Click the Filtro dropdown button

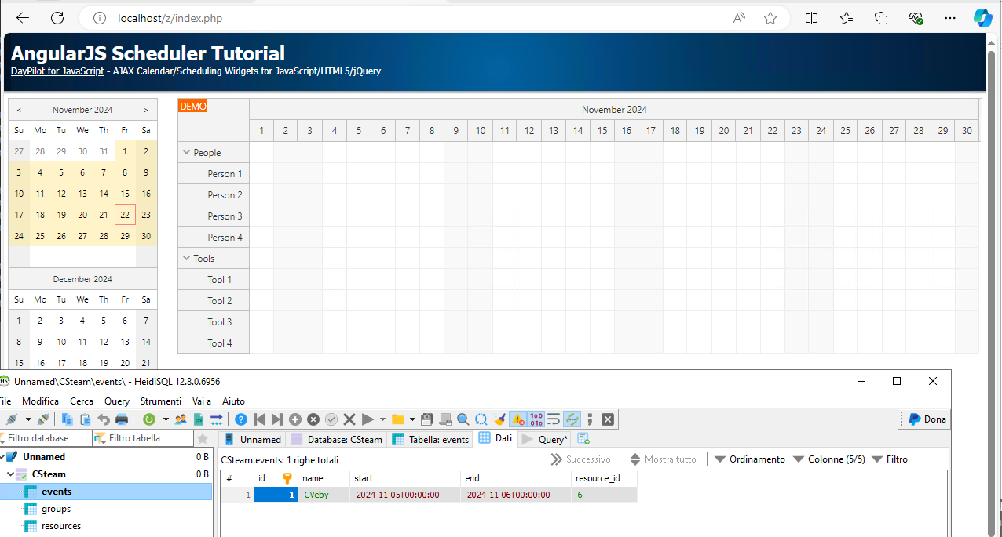click(890, 459)
